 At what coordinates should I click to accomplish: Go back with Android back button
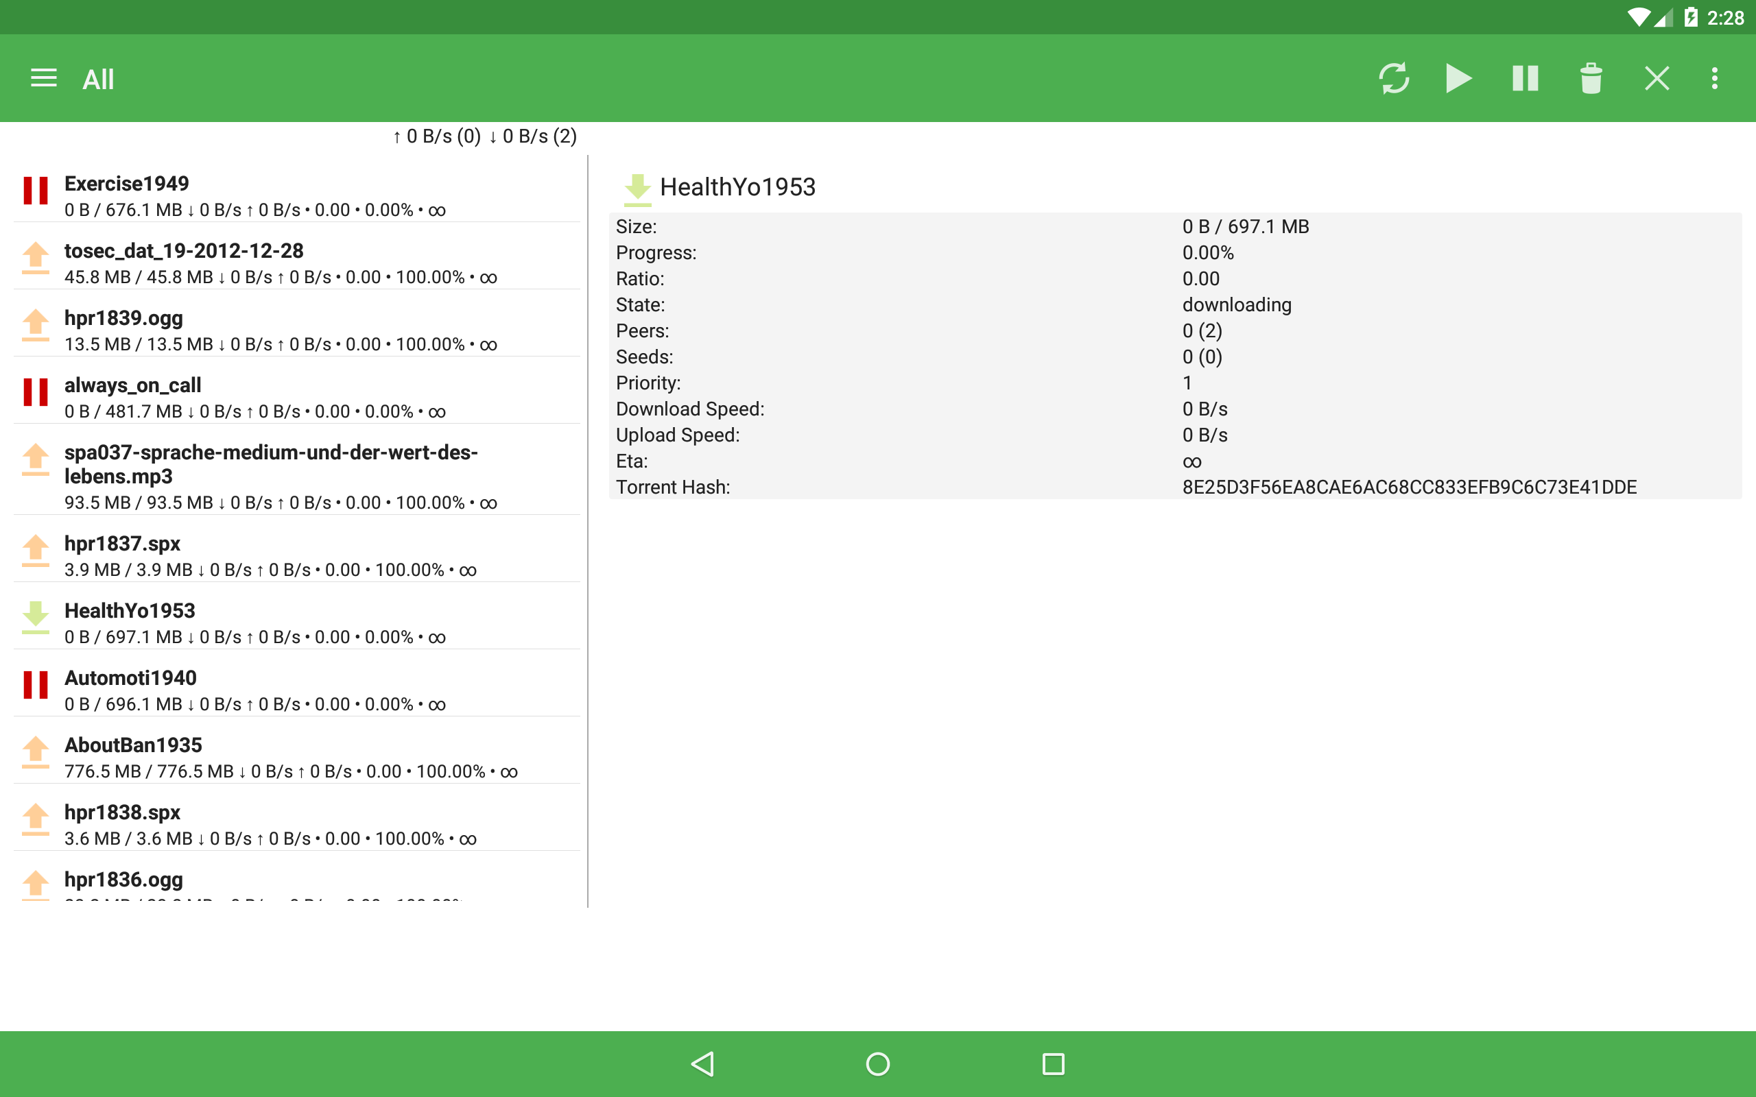[702, 1063]
